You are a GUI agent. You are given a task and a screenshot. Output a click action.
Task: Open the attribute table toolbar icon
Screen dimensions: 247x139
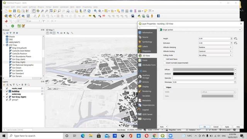point(123,11)
